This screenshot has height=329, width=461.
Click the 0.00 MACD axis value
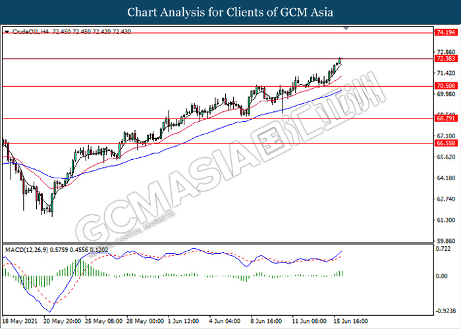442,276
